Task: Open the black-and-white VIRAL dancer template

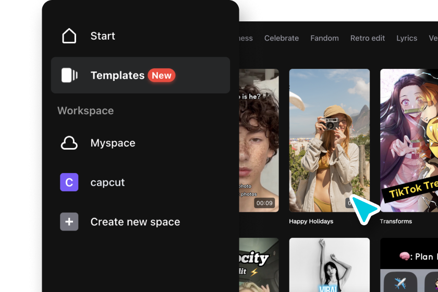Action: pos(330,264)
